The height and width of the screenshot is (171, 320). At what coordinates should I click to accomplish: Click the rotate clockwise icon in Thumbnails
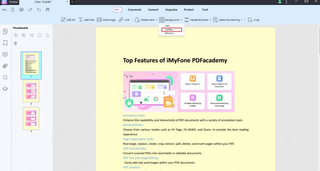coord(47,35)
